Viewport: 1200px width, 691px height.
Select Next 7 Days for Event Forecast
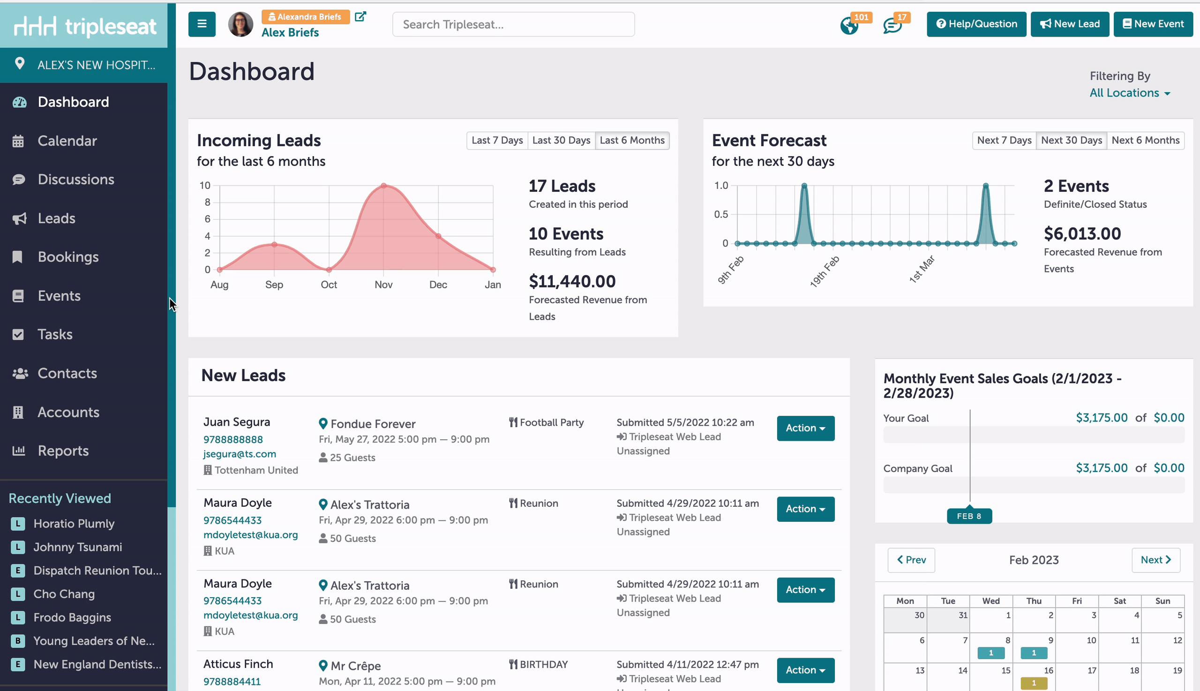pyautogui.click(x=1004, y=141)
